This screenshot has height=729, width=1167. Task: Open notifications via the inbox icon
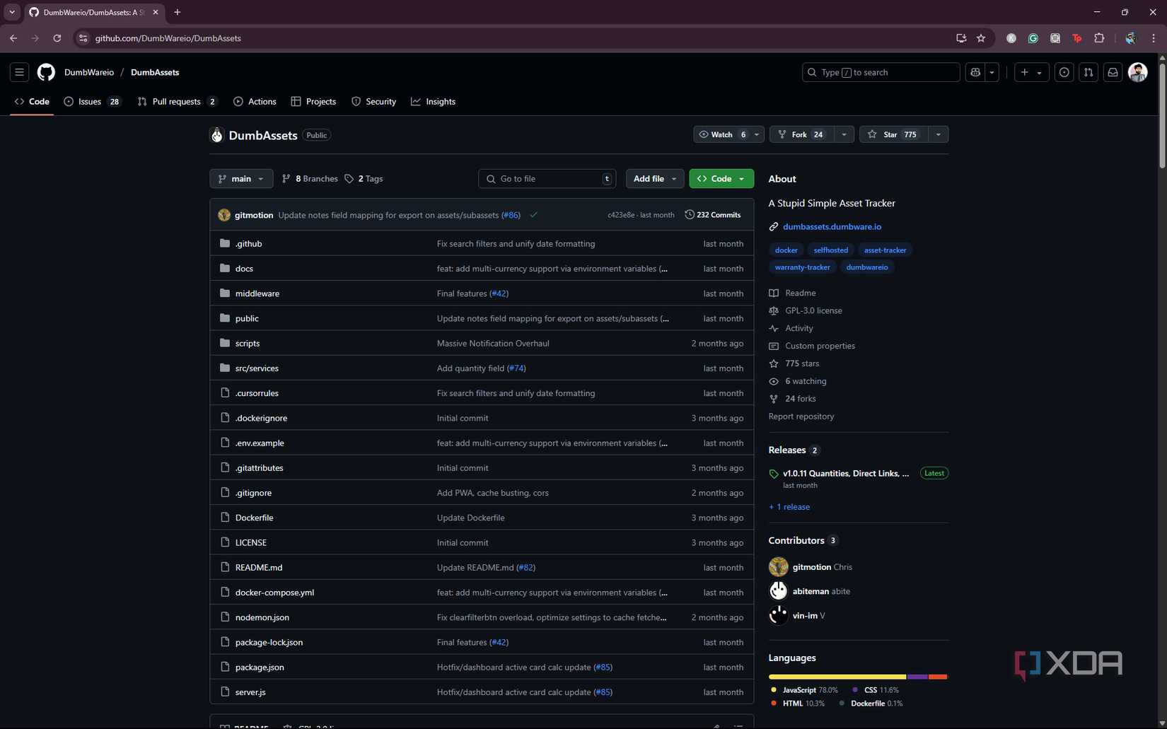(1112, 71)
